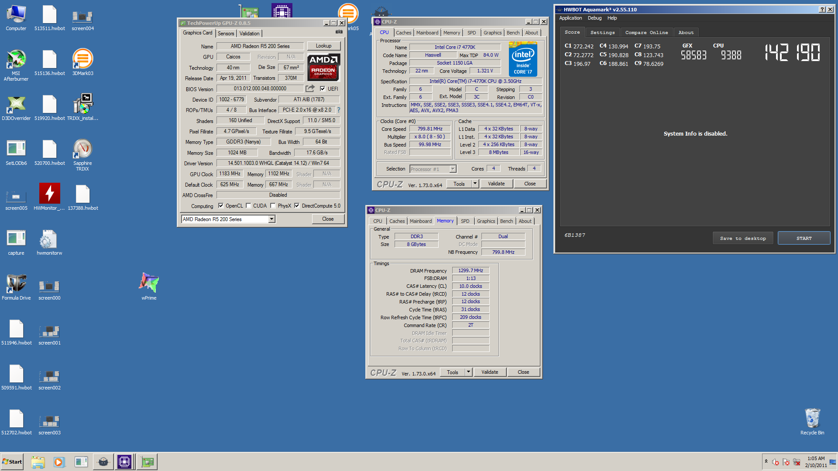Switch to Validation tab in GPU-Z
838x471 pixels.
pos(250,34)
